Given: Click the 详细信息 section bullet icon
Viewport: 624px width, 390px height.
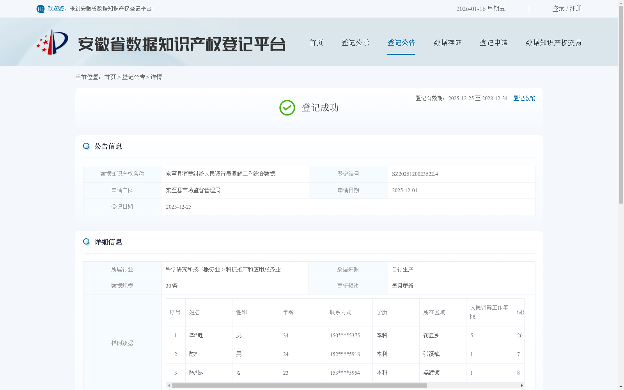Looking at the screenshot, I should (87, 242).
